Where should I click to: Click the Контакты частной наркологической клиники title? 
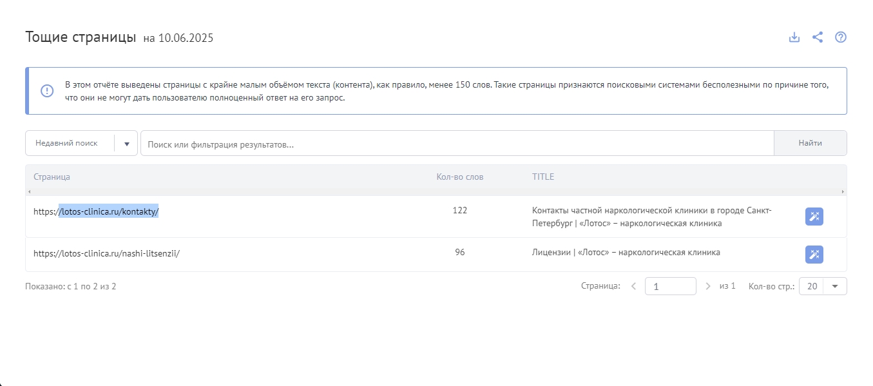651,217
